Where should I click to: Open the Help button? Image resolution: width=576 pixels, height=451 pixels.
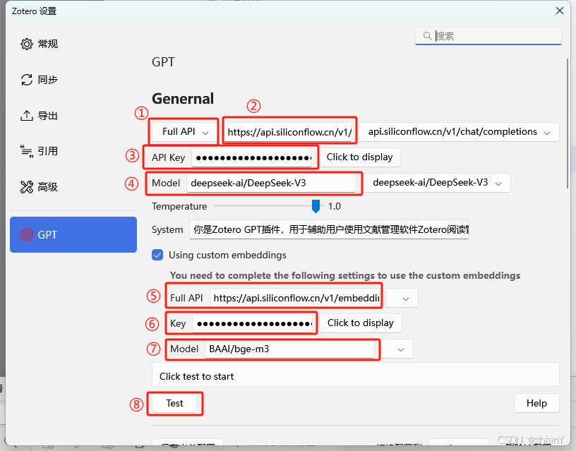(536, 403)
